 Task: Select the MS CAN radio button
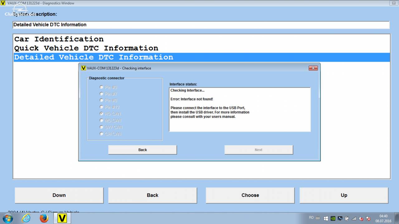tap(101, 120)
